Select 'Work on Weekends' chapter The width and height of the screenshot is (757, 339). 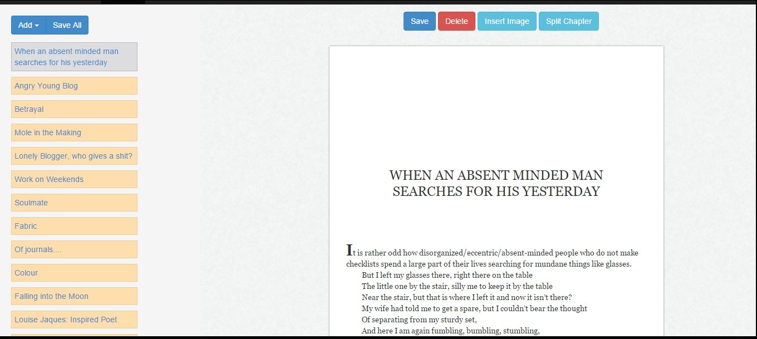coord(74,179)
